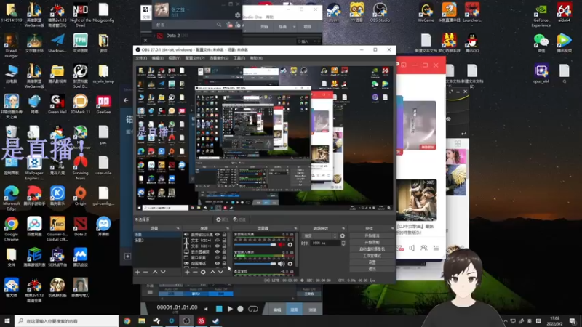The height and width of the screenshot is (327, 582).
Task: Adjust transition duration stepper arrows
Action: tap(343, 243)
